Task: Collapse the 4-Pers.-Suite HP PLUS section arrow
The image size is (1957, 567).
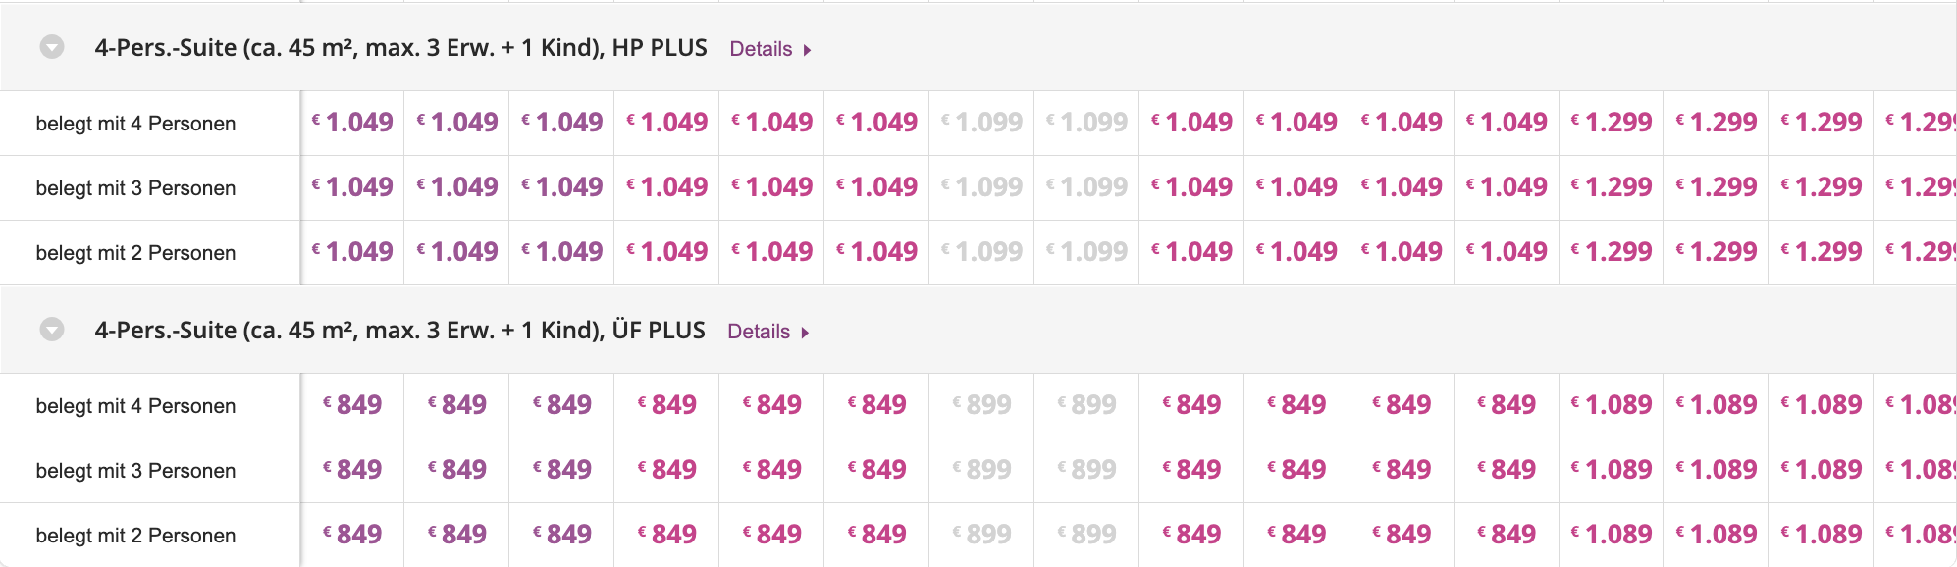Action: pos(52,47)
